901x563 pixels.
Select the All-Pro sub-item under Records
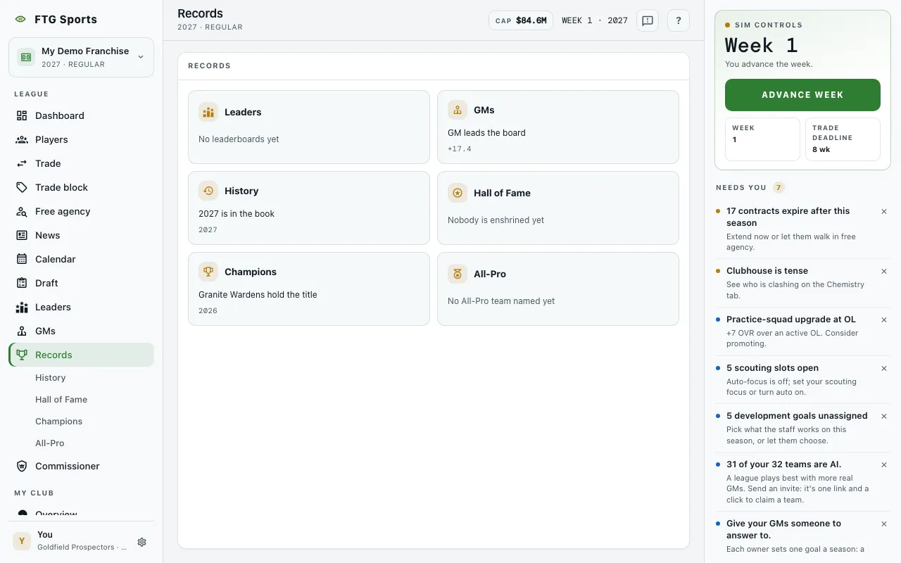click(49, 443)
